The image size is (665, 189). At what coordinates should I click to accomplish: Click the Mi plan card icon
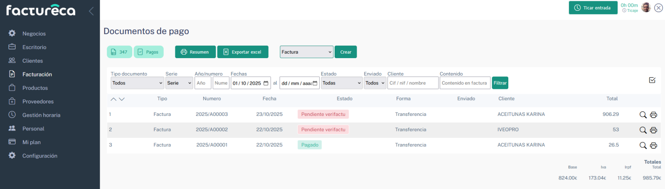click(12, 142)
